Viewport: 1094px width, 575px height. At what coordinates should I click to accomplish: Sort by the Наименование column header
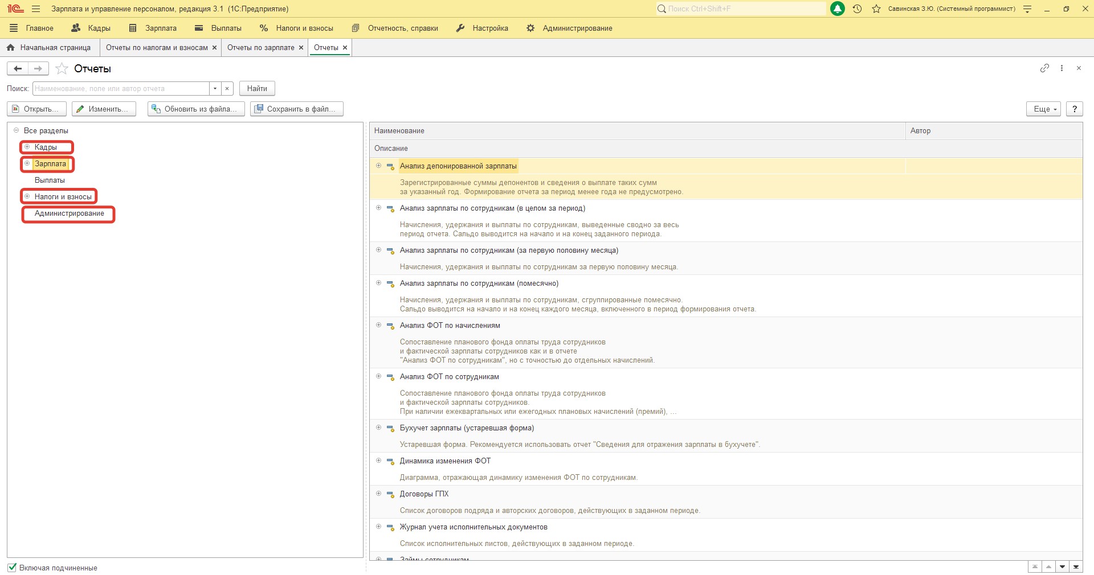(x=637, y=131)
